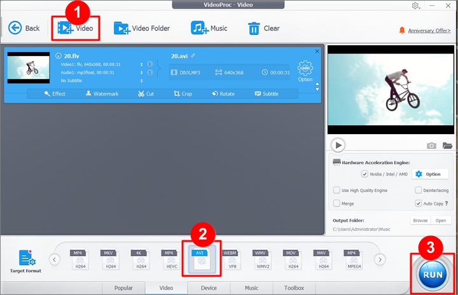Open the Watermark tool

pos(102,93)
